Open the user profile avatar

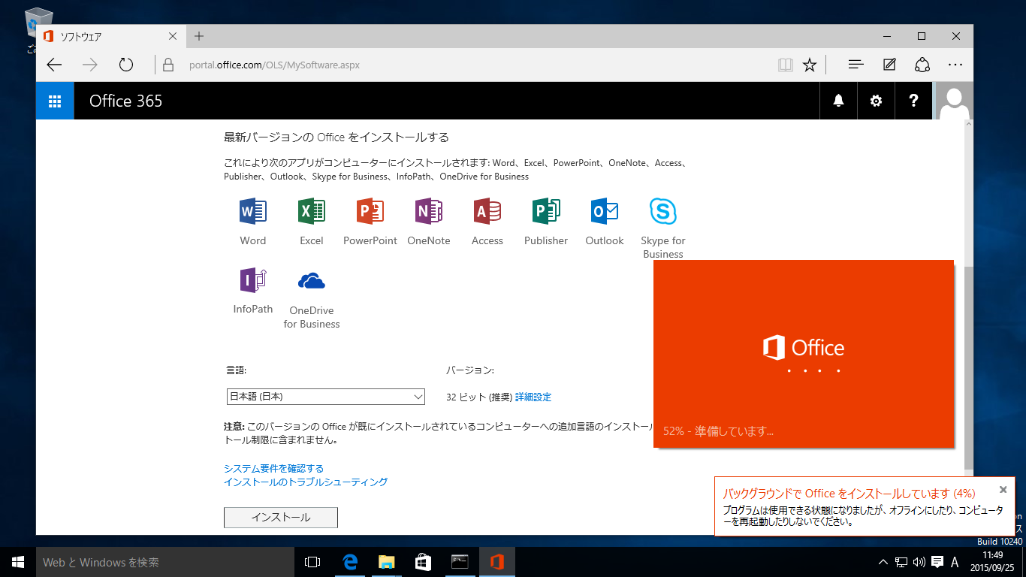[x=954, y=101]
